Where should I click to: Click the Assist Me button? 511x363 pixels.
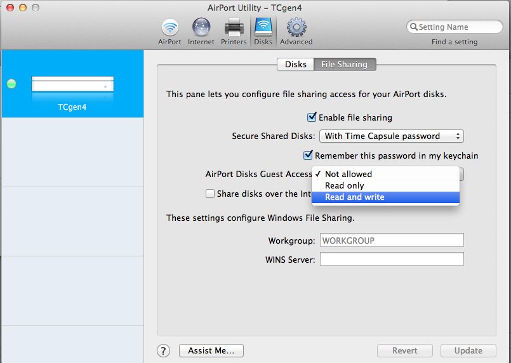(211, 350)
